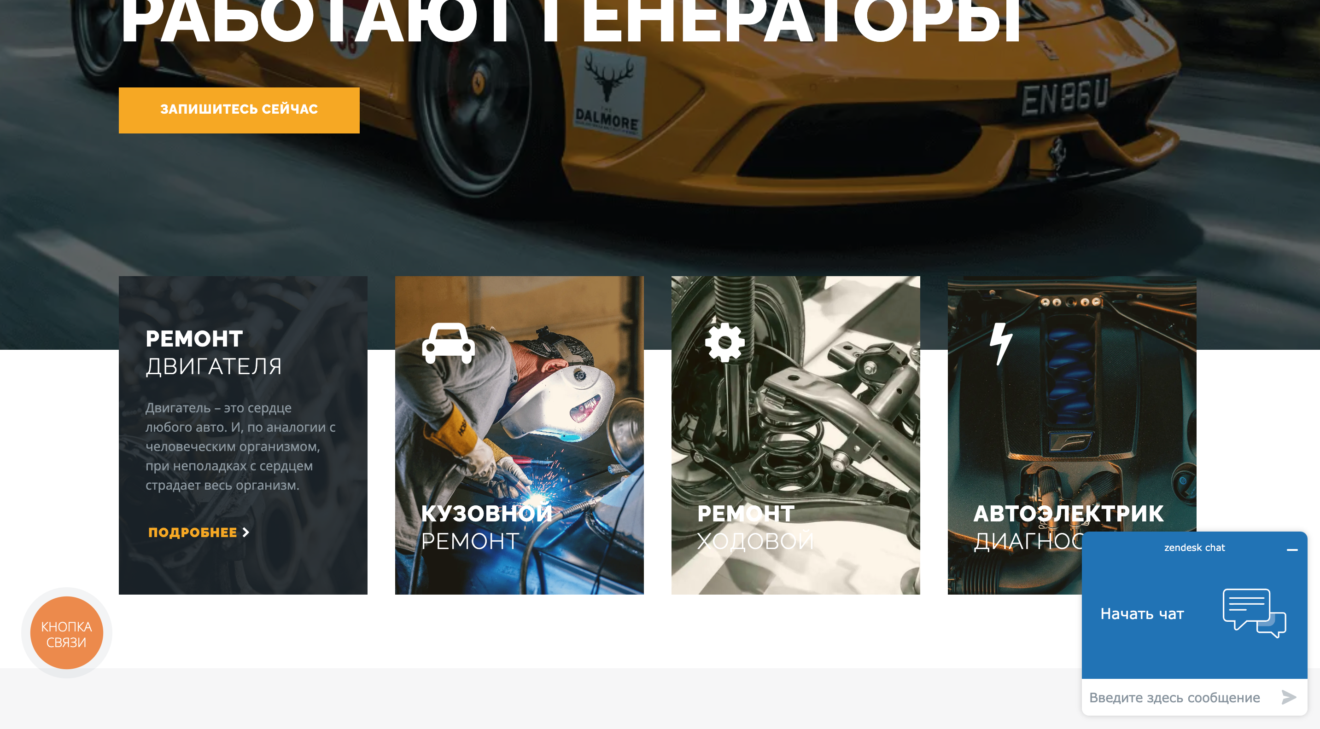Click the car icon on body repair card

point(449,343)
